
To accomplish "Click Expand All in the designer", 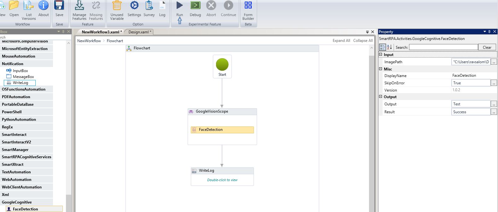I will pos(341,41).
